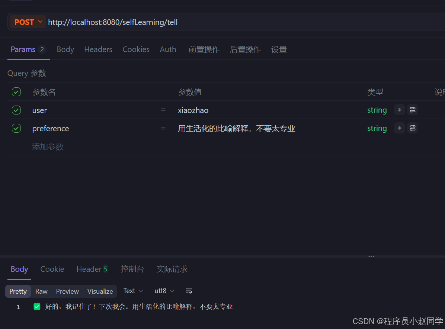Switch to the Headers tab
Screen dimensions: 445x329
[x=98, y=49]
